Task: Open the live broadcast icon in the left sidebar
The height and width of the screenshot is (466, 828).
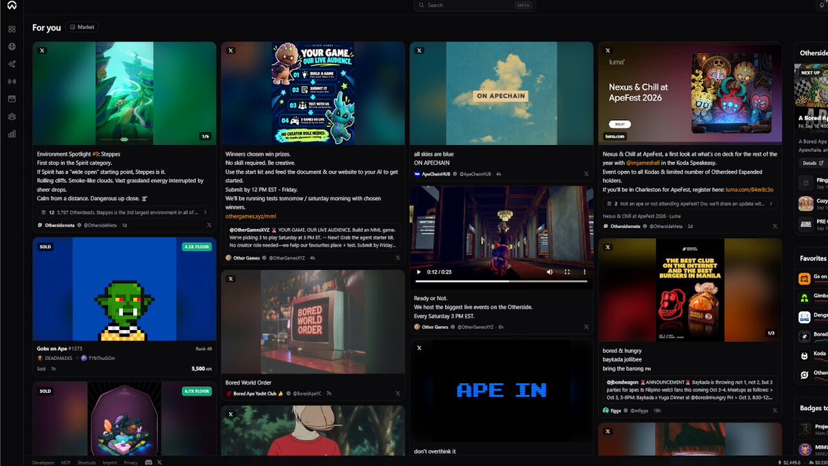Action: coord(12,81)
